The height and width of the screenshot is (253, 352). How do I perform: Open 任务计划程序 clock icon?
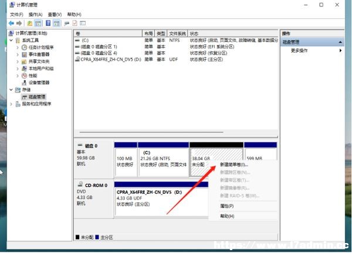(x=24, y=47)
